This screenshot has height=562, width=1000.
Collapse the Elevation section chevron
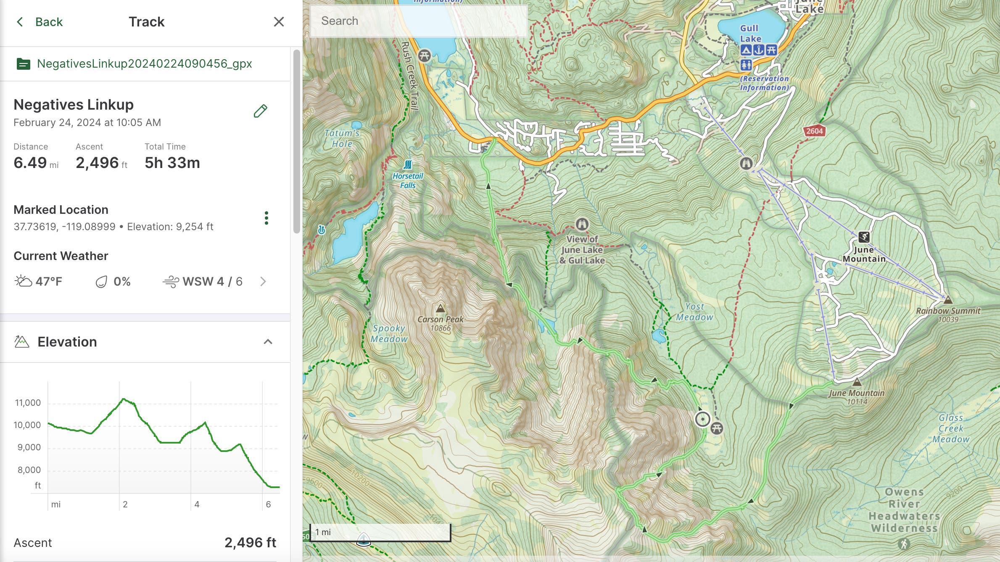click(268, 342)
